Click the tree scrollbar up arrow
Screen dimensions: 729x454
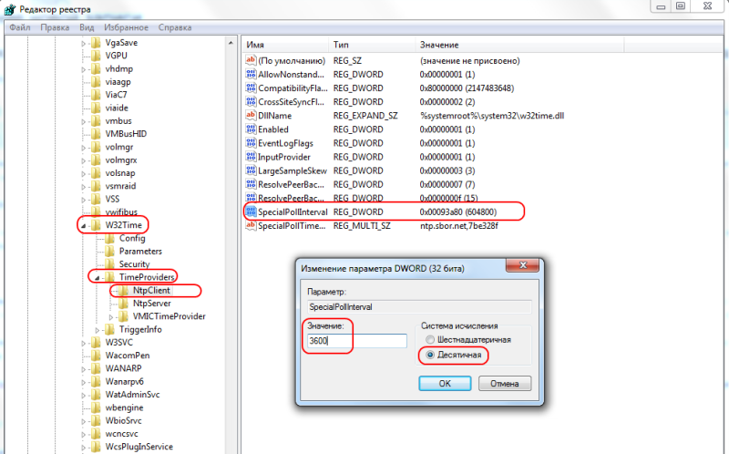(x=231, y=43)
